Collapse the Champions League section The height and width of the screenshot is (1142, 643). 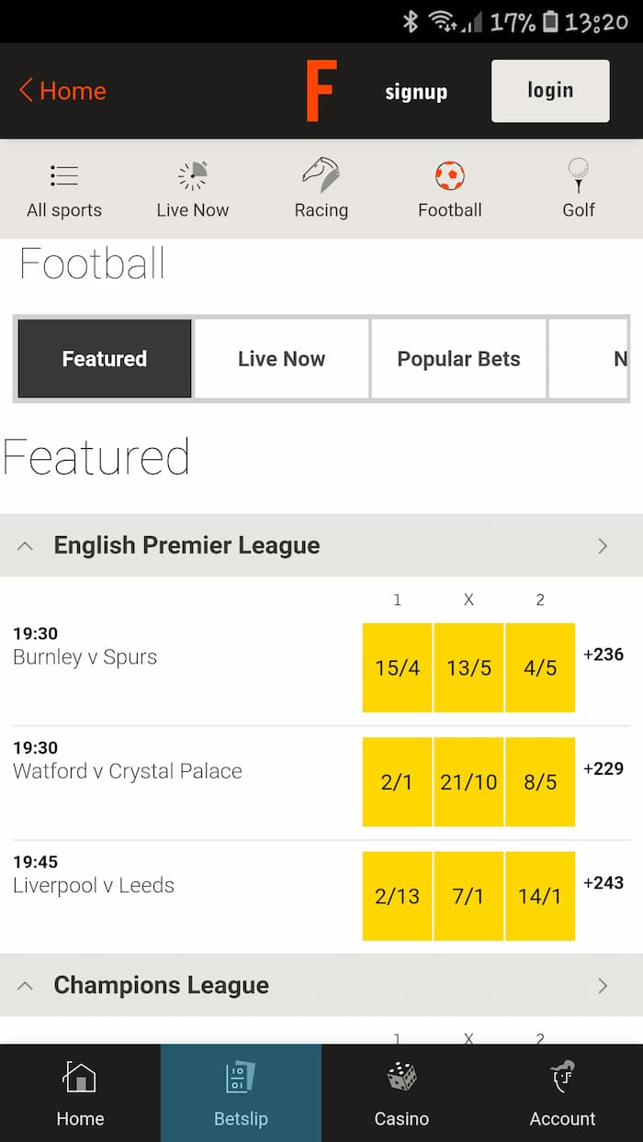[x=26, y=986]
